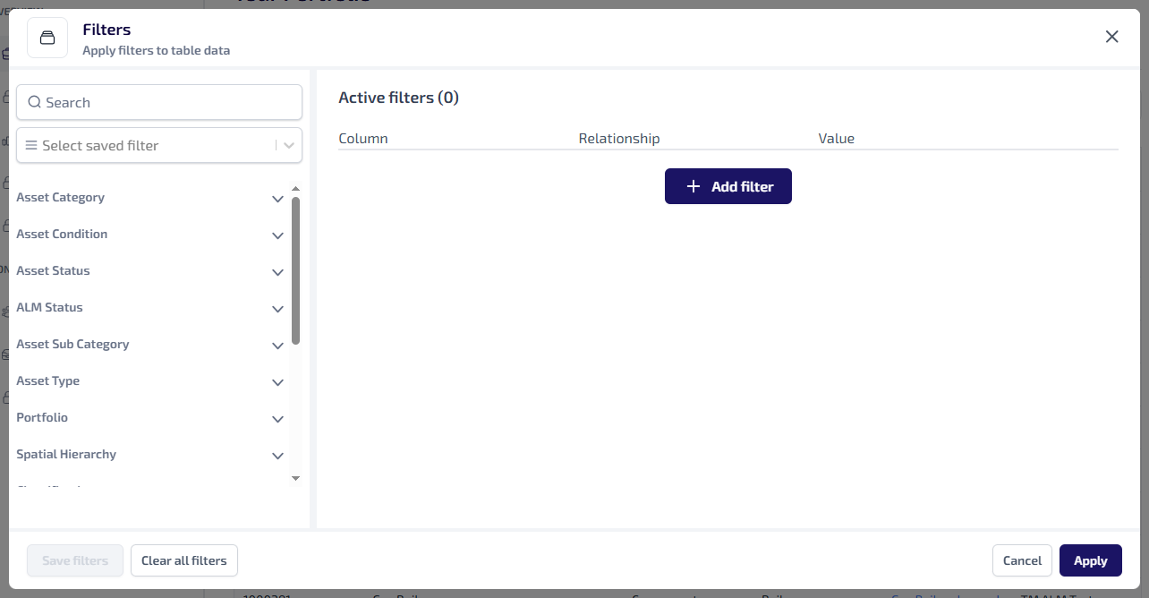Click the magnifier icon in Search
The width and height of the screenshot is (1149, 598).
coord(35,102)
